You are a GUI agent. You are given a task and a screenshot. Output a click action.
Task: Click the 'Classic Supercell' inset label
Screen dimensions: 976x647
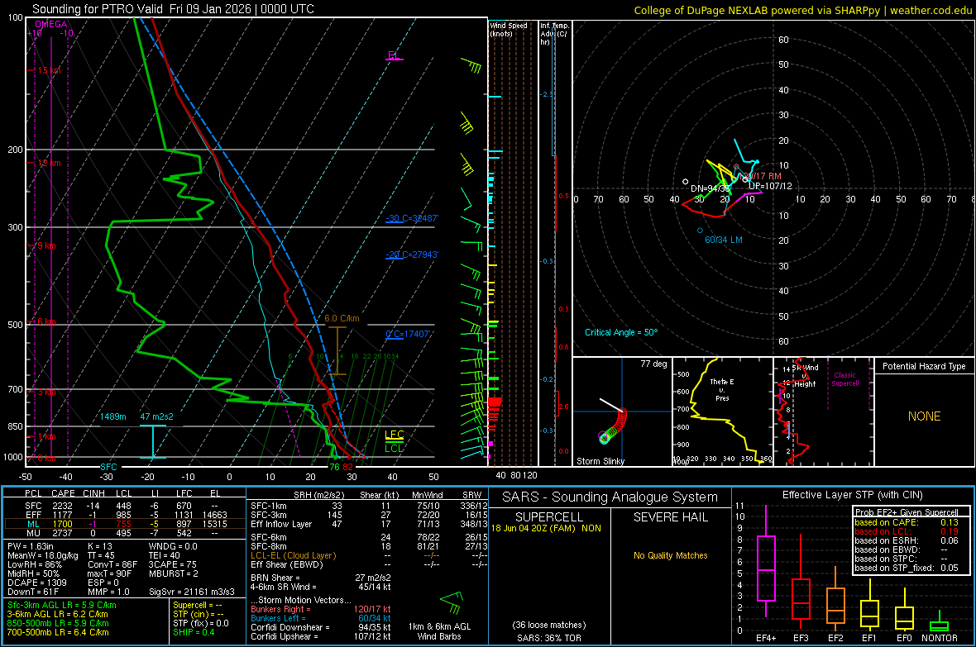coord(845,379)
